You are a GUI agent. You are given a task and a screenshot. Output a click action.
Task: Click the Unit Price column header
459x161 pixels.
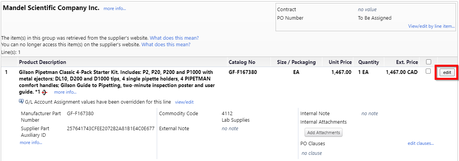(x=340, y=62)
